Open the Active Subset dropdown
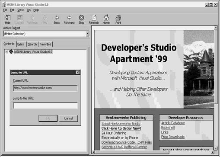Viewport: 220px width, 157px height. pos(87,34)
